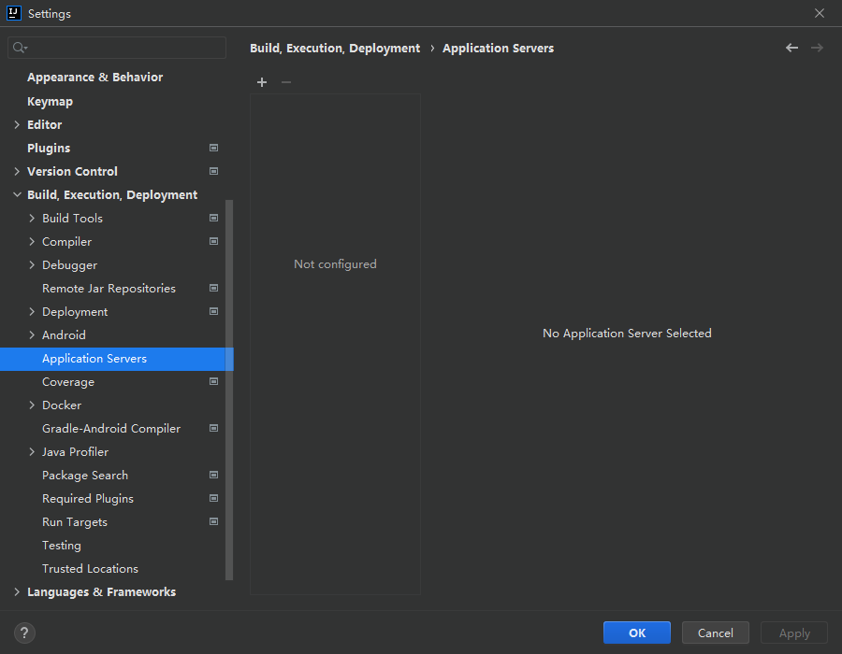The width and height of the screenshot is (842, 654).
Task: Click project-level icon beside Coverage
Action: click(213, 381)
